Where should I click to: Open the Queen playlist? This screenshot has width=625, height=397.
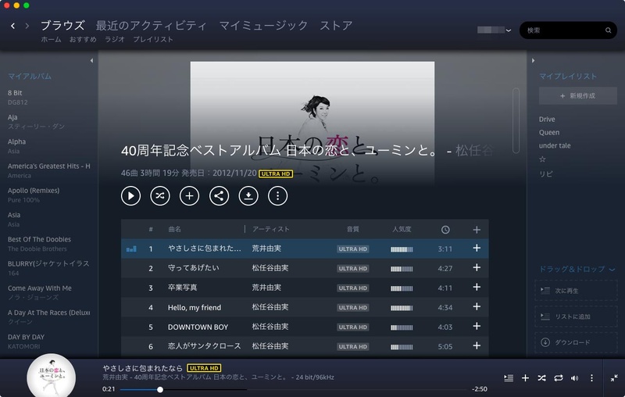pos(549,132)
